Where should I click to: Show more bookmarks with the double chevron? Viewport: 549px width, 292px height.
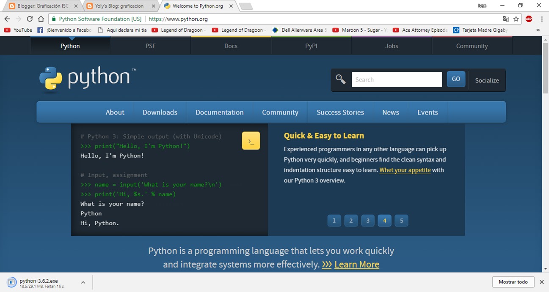(x=538, y=30)
